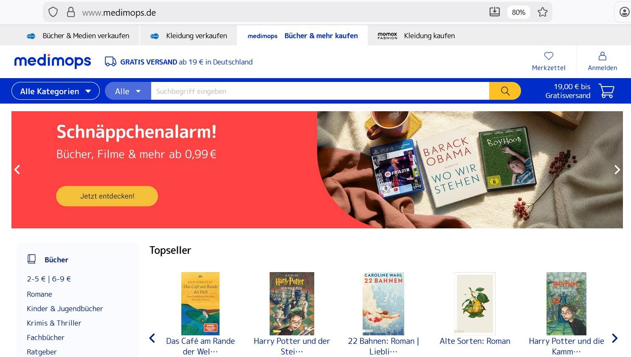Image resolution: width=631 pixels, height=357 pixels.
Task: Open the Alle search filter dropdown
Action: click(128, 91)
